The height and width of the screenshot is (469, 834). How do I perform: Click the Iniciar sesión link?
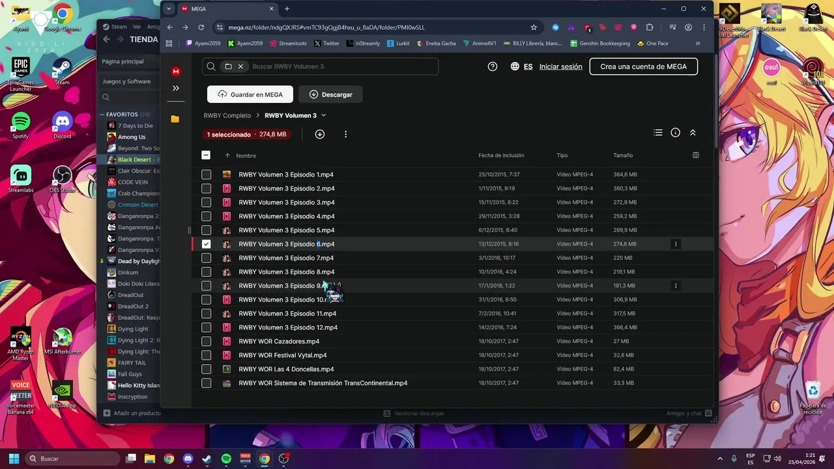(x=560, y=66)
